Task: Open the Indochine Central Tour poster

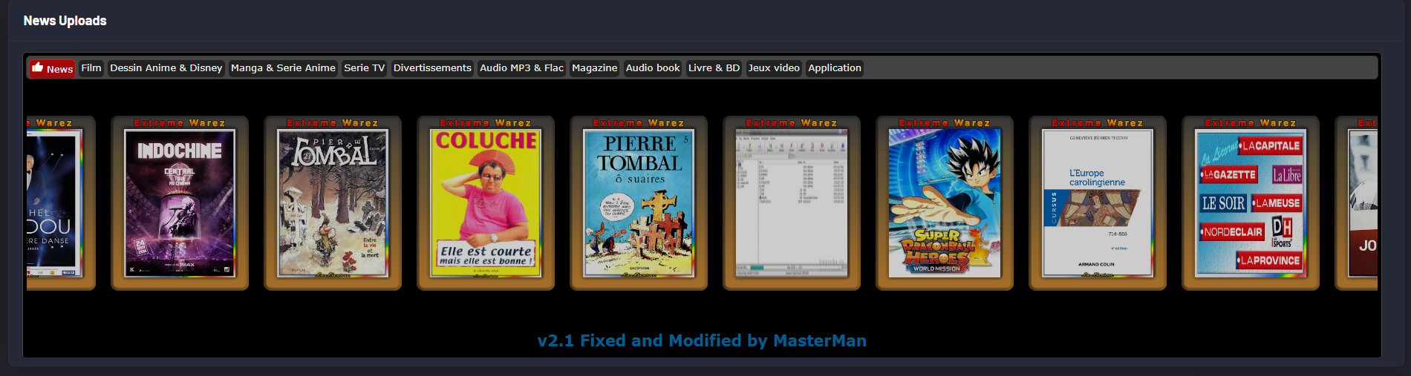Action: click(x=180, y=203)
